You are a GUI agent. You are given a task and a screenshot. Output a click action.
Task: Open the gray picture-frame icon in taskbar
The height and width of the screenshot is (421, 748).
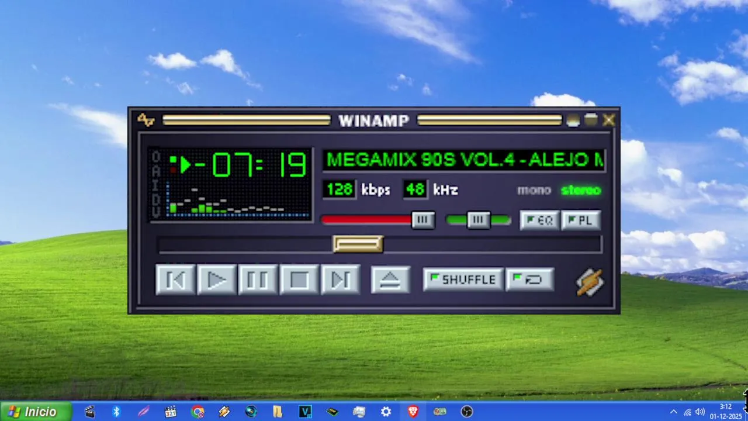[x=359, y=412]
